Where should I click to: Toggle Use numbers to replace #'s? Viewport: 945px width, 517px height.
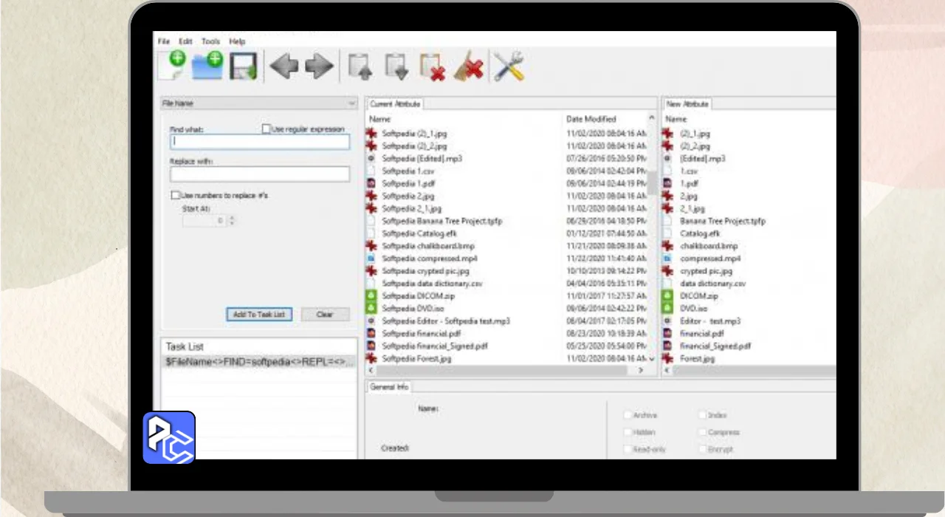tap(175, 196)
